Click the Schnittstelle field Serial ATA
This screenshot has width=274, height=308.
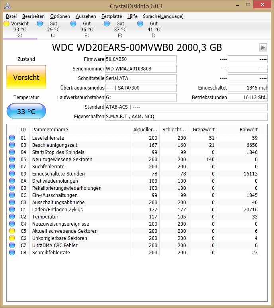click(x=141, y=78)
